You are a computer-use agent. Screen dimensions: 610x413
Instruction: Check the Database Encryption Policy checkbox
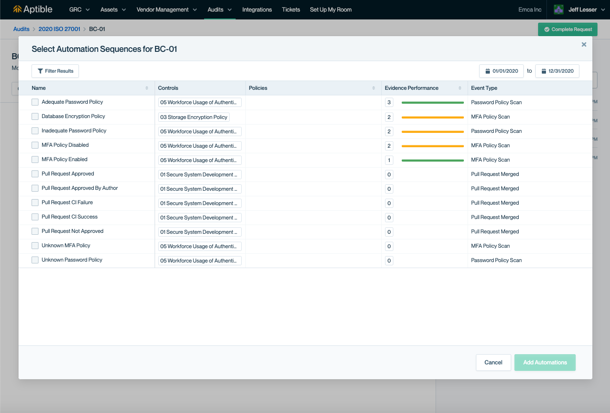(35, 116)
